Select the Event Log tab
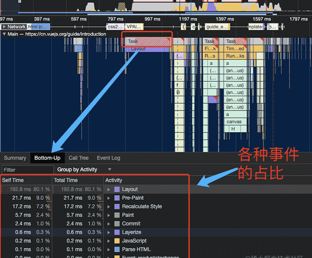Viewport: 312px width, 258px height. (108, 158)
